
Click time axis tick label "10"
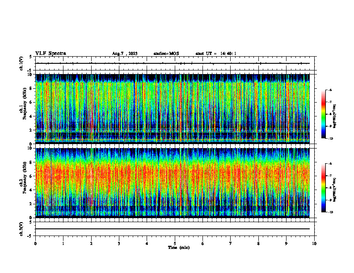(x=314, y=244)
